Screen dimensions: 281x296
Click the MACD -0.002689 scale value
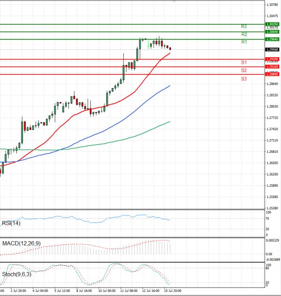click(273, 259)
